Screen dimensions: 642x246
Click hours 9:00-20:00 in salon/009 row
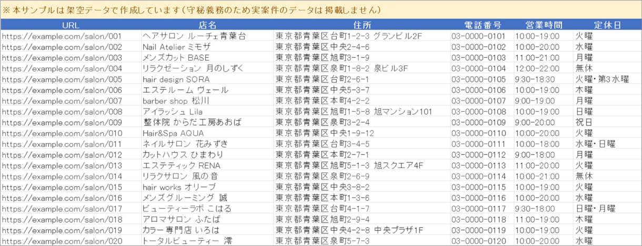pos(544,122)
